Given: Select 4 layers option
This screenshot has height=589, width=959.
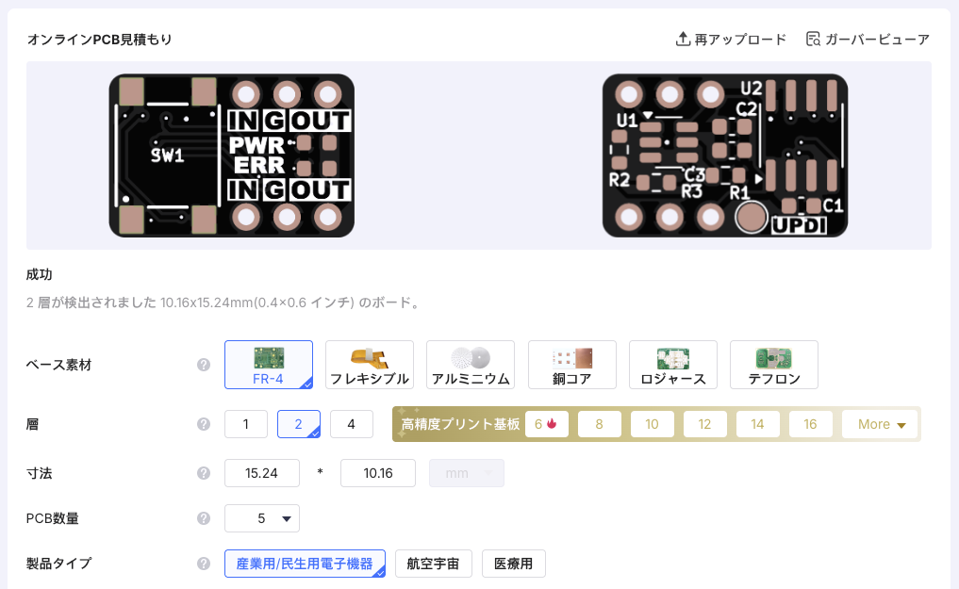Looking at the screenshot, I should pyautogui.click(x=352, y=424).
